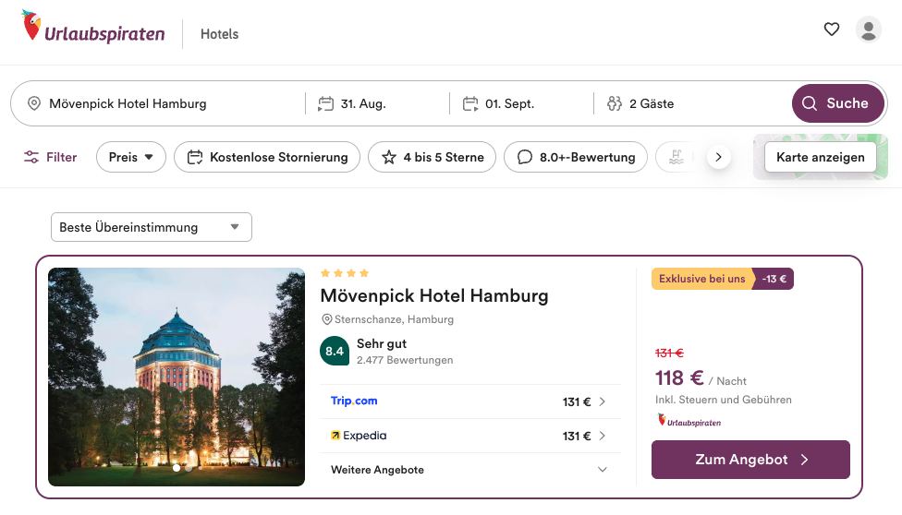Screen dimensions: 902x515
Task: Click Karte anzeigen to show map
Action: (x=821, y=157)
